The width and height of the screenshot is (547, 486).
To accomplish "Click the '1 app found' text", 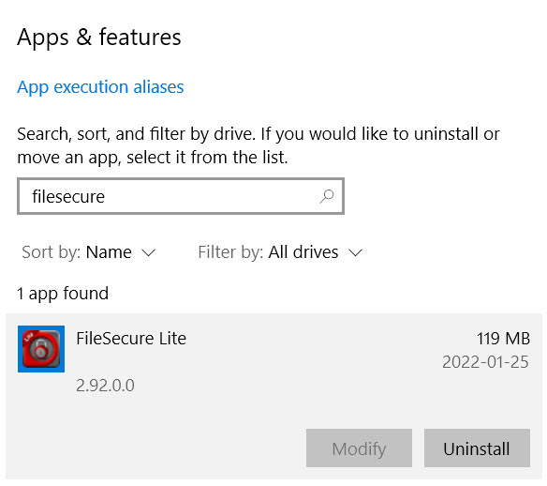I will 63,294.
